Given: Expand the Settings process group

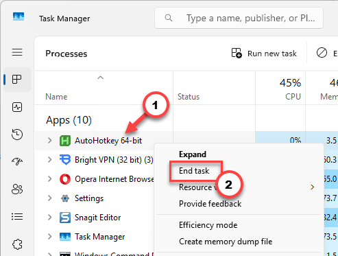Looking at the screenshot, I should click(x=49, y=198).
